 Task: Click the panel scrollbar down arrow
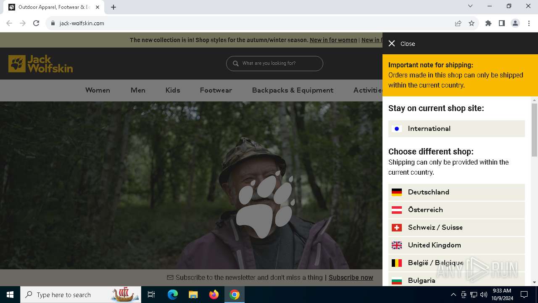point(535,282)
